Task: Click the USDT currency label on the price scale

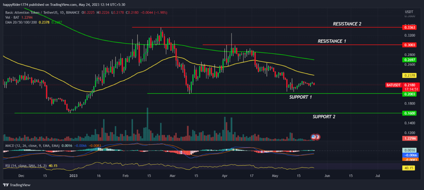Action: coord(408,12)
